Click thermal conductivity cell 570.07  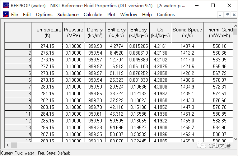(x=218, y=80)
